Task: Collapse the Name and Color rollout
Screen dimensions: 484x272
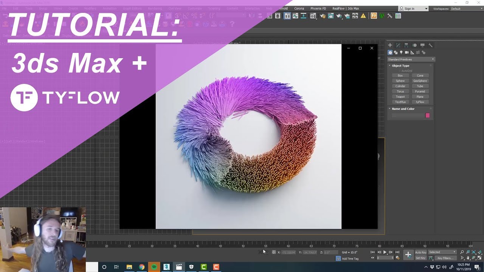Action: 390,109
